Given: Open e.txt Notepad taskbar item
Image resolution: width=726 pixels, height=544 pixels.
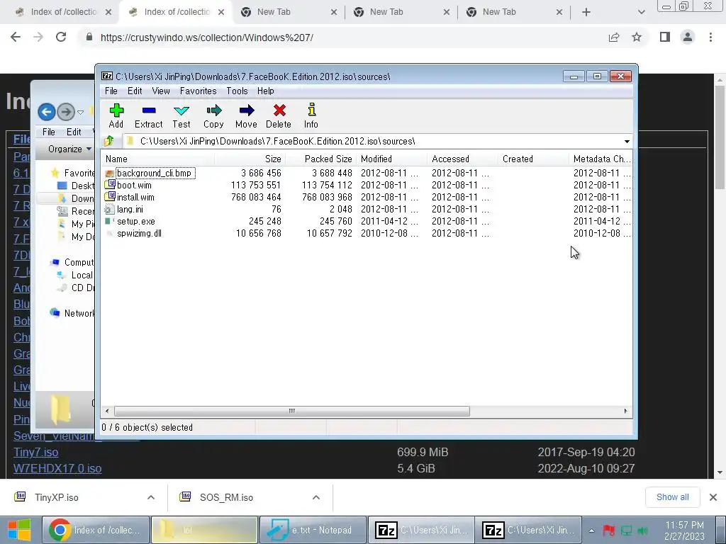Looking at the screenshot, I should point(313,530).
